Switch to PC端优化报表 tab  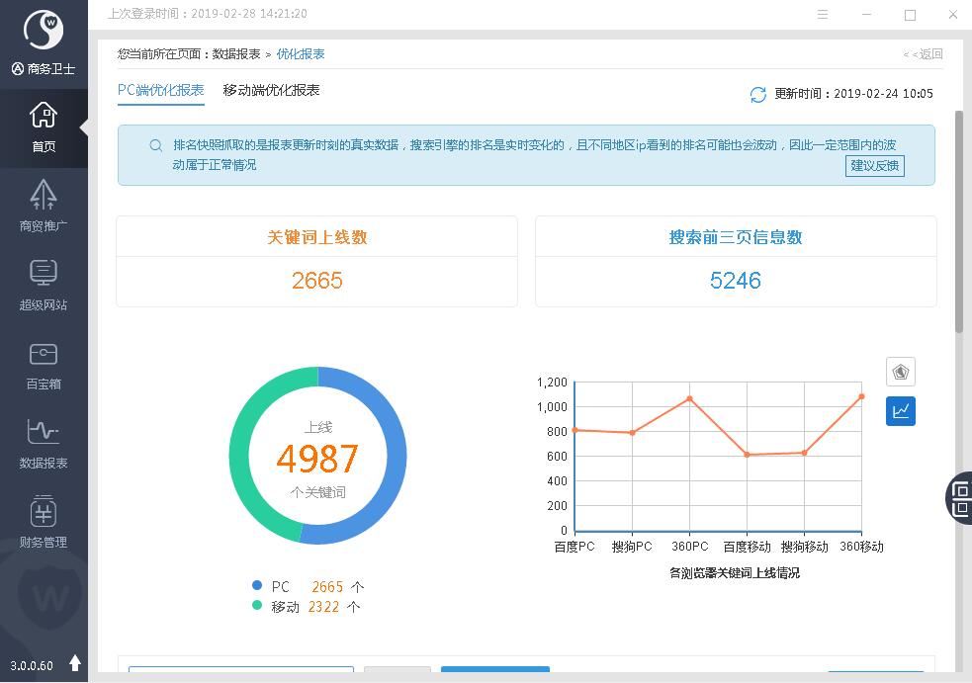(x=160, y=90)
